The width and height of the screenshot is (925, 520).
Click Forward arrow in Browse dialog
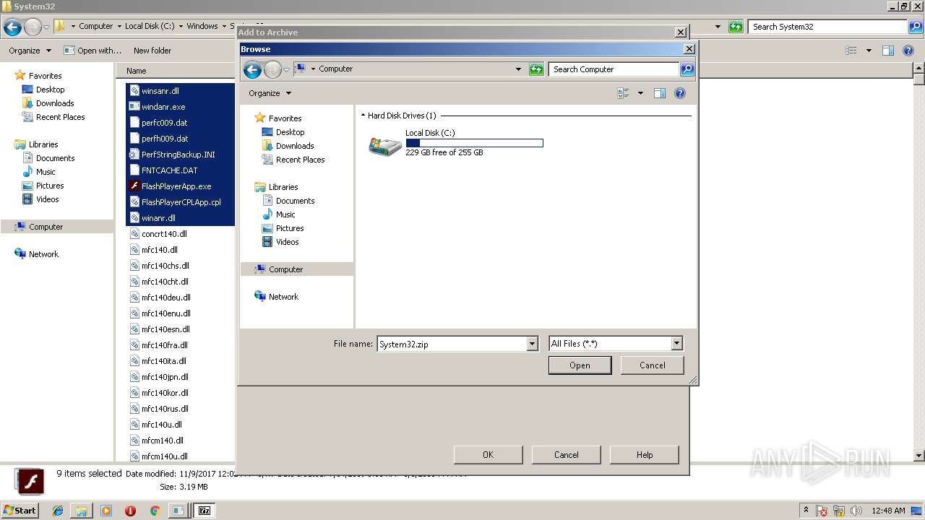[x=272, y=69]
